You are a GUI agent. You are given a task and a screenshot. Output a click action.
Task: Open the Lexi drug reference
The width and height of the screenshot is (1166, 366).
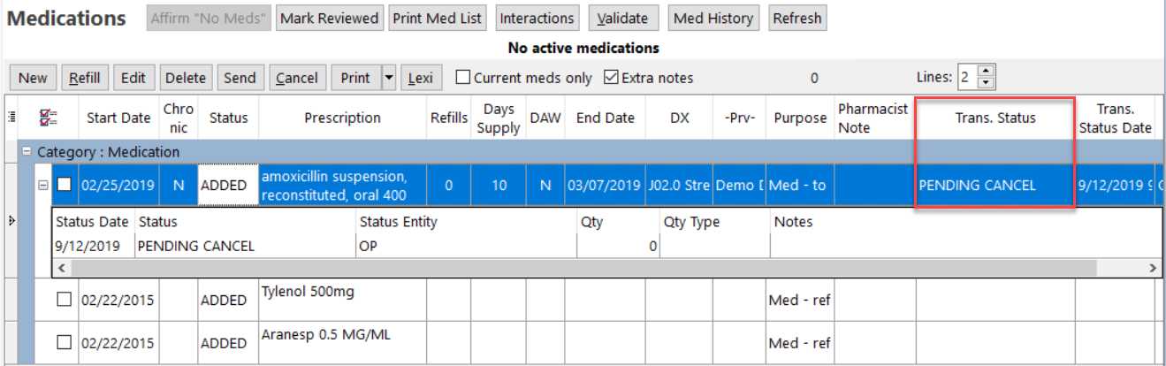pyautogui.click(x=421, y=78)
